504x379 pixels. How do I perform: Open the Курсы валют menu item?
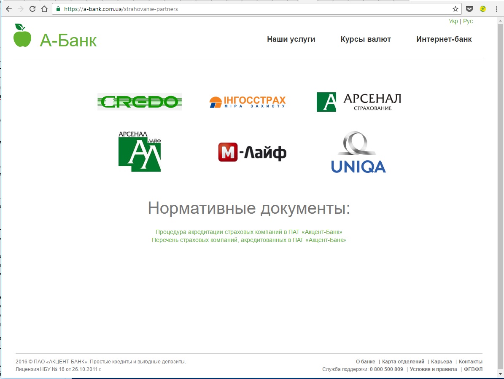(366, 39)
